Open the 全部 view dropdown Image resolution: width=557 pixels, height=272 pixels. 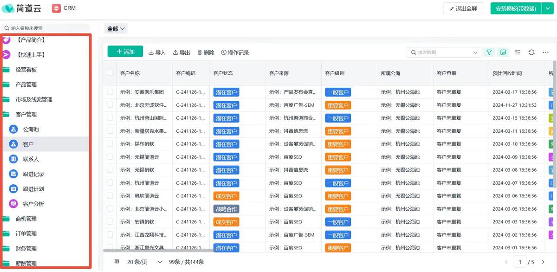pos(116,29)
